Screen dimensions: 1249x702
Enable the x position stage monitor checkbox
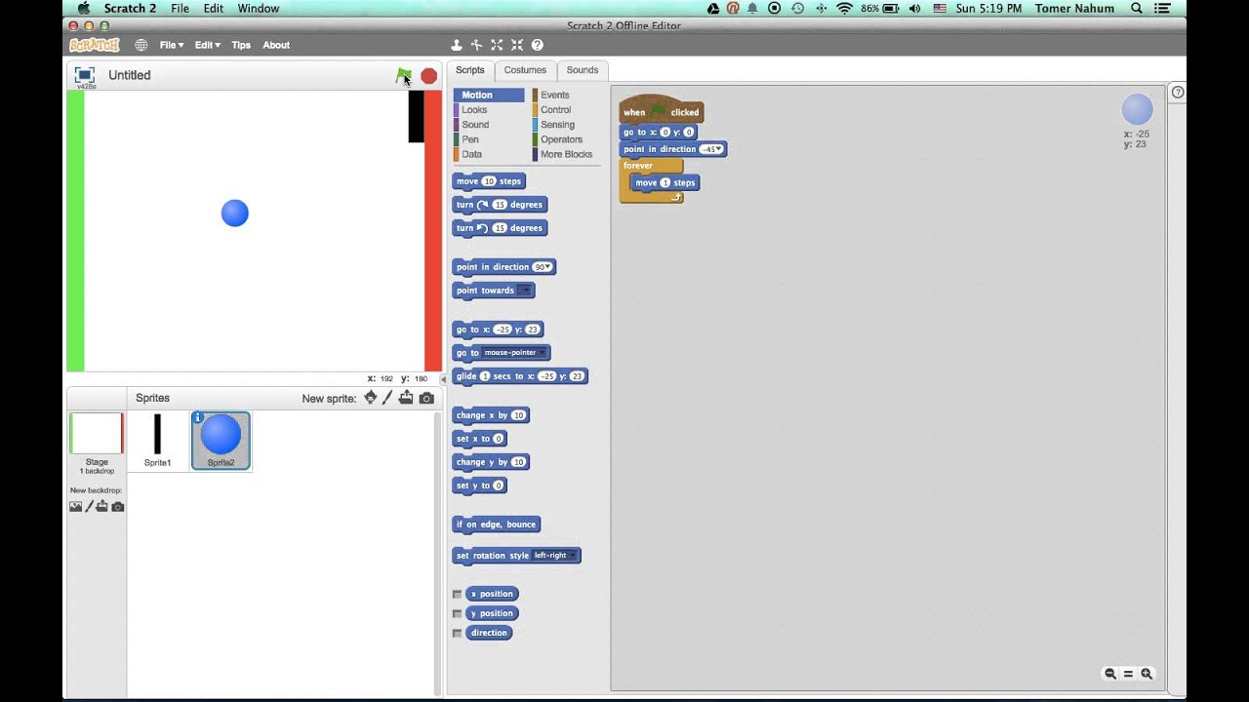[457, 594]
